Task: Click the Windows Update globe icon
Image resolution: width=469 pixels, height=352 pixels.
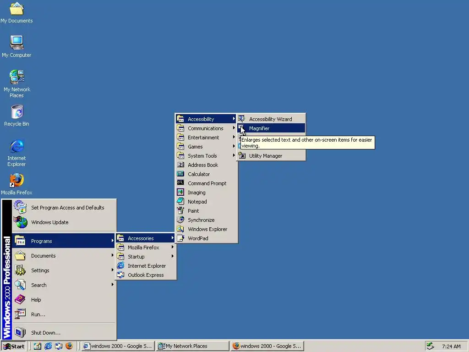Action: pos(20,222)
